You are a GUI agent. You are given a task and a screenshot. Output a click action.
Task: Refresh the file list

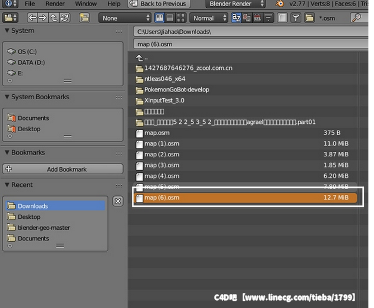64,18
